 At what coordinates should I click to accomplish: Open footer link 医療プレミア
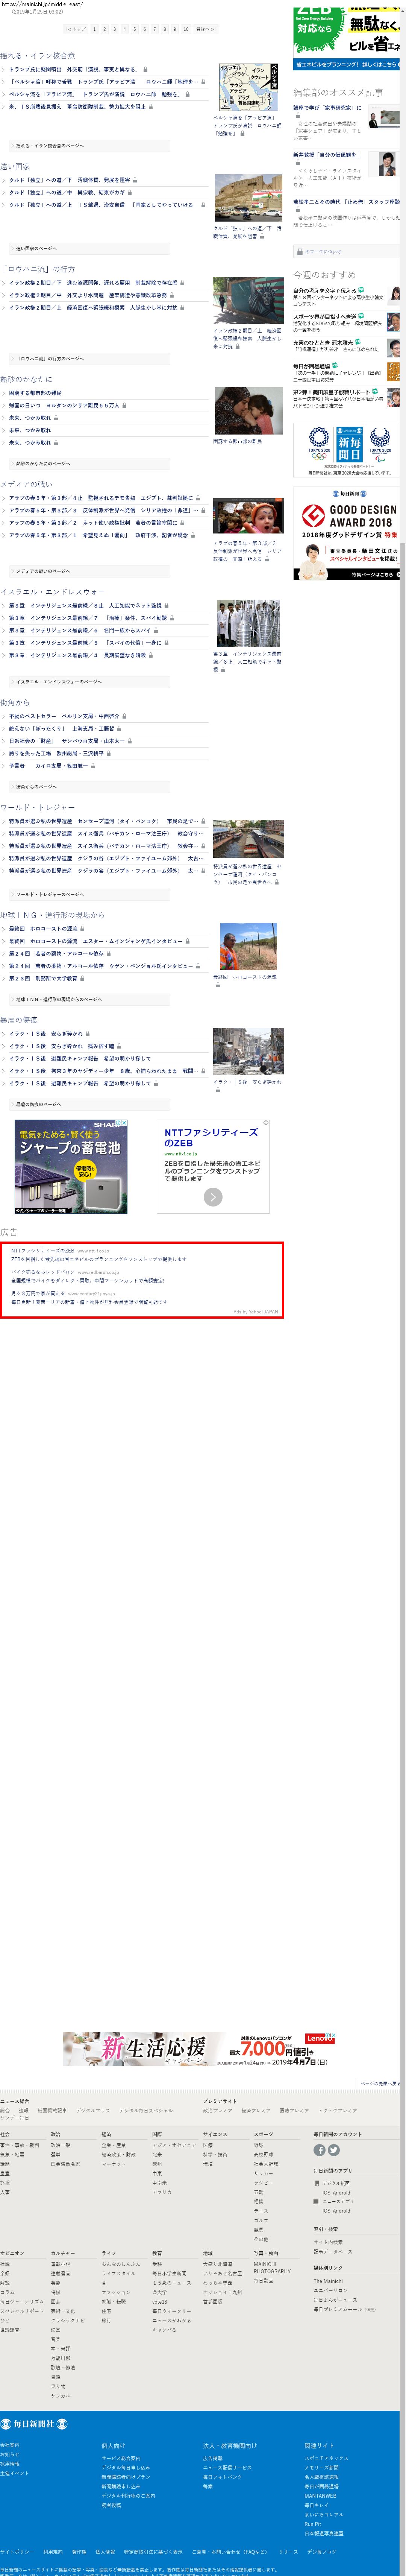pyautogui.click(x=294, y=2111)
